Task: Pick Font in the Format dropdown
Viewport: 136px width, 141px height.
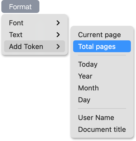Action: pyautogui.click(x=35, y=23)
